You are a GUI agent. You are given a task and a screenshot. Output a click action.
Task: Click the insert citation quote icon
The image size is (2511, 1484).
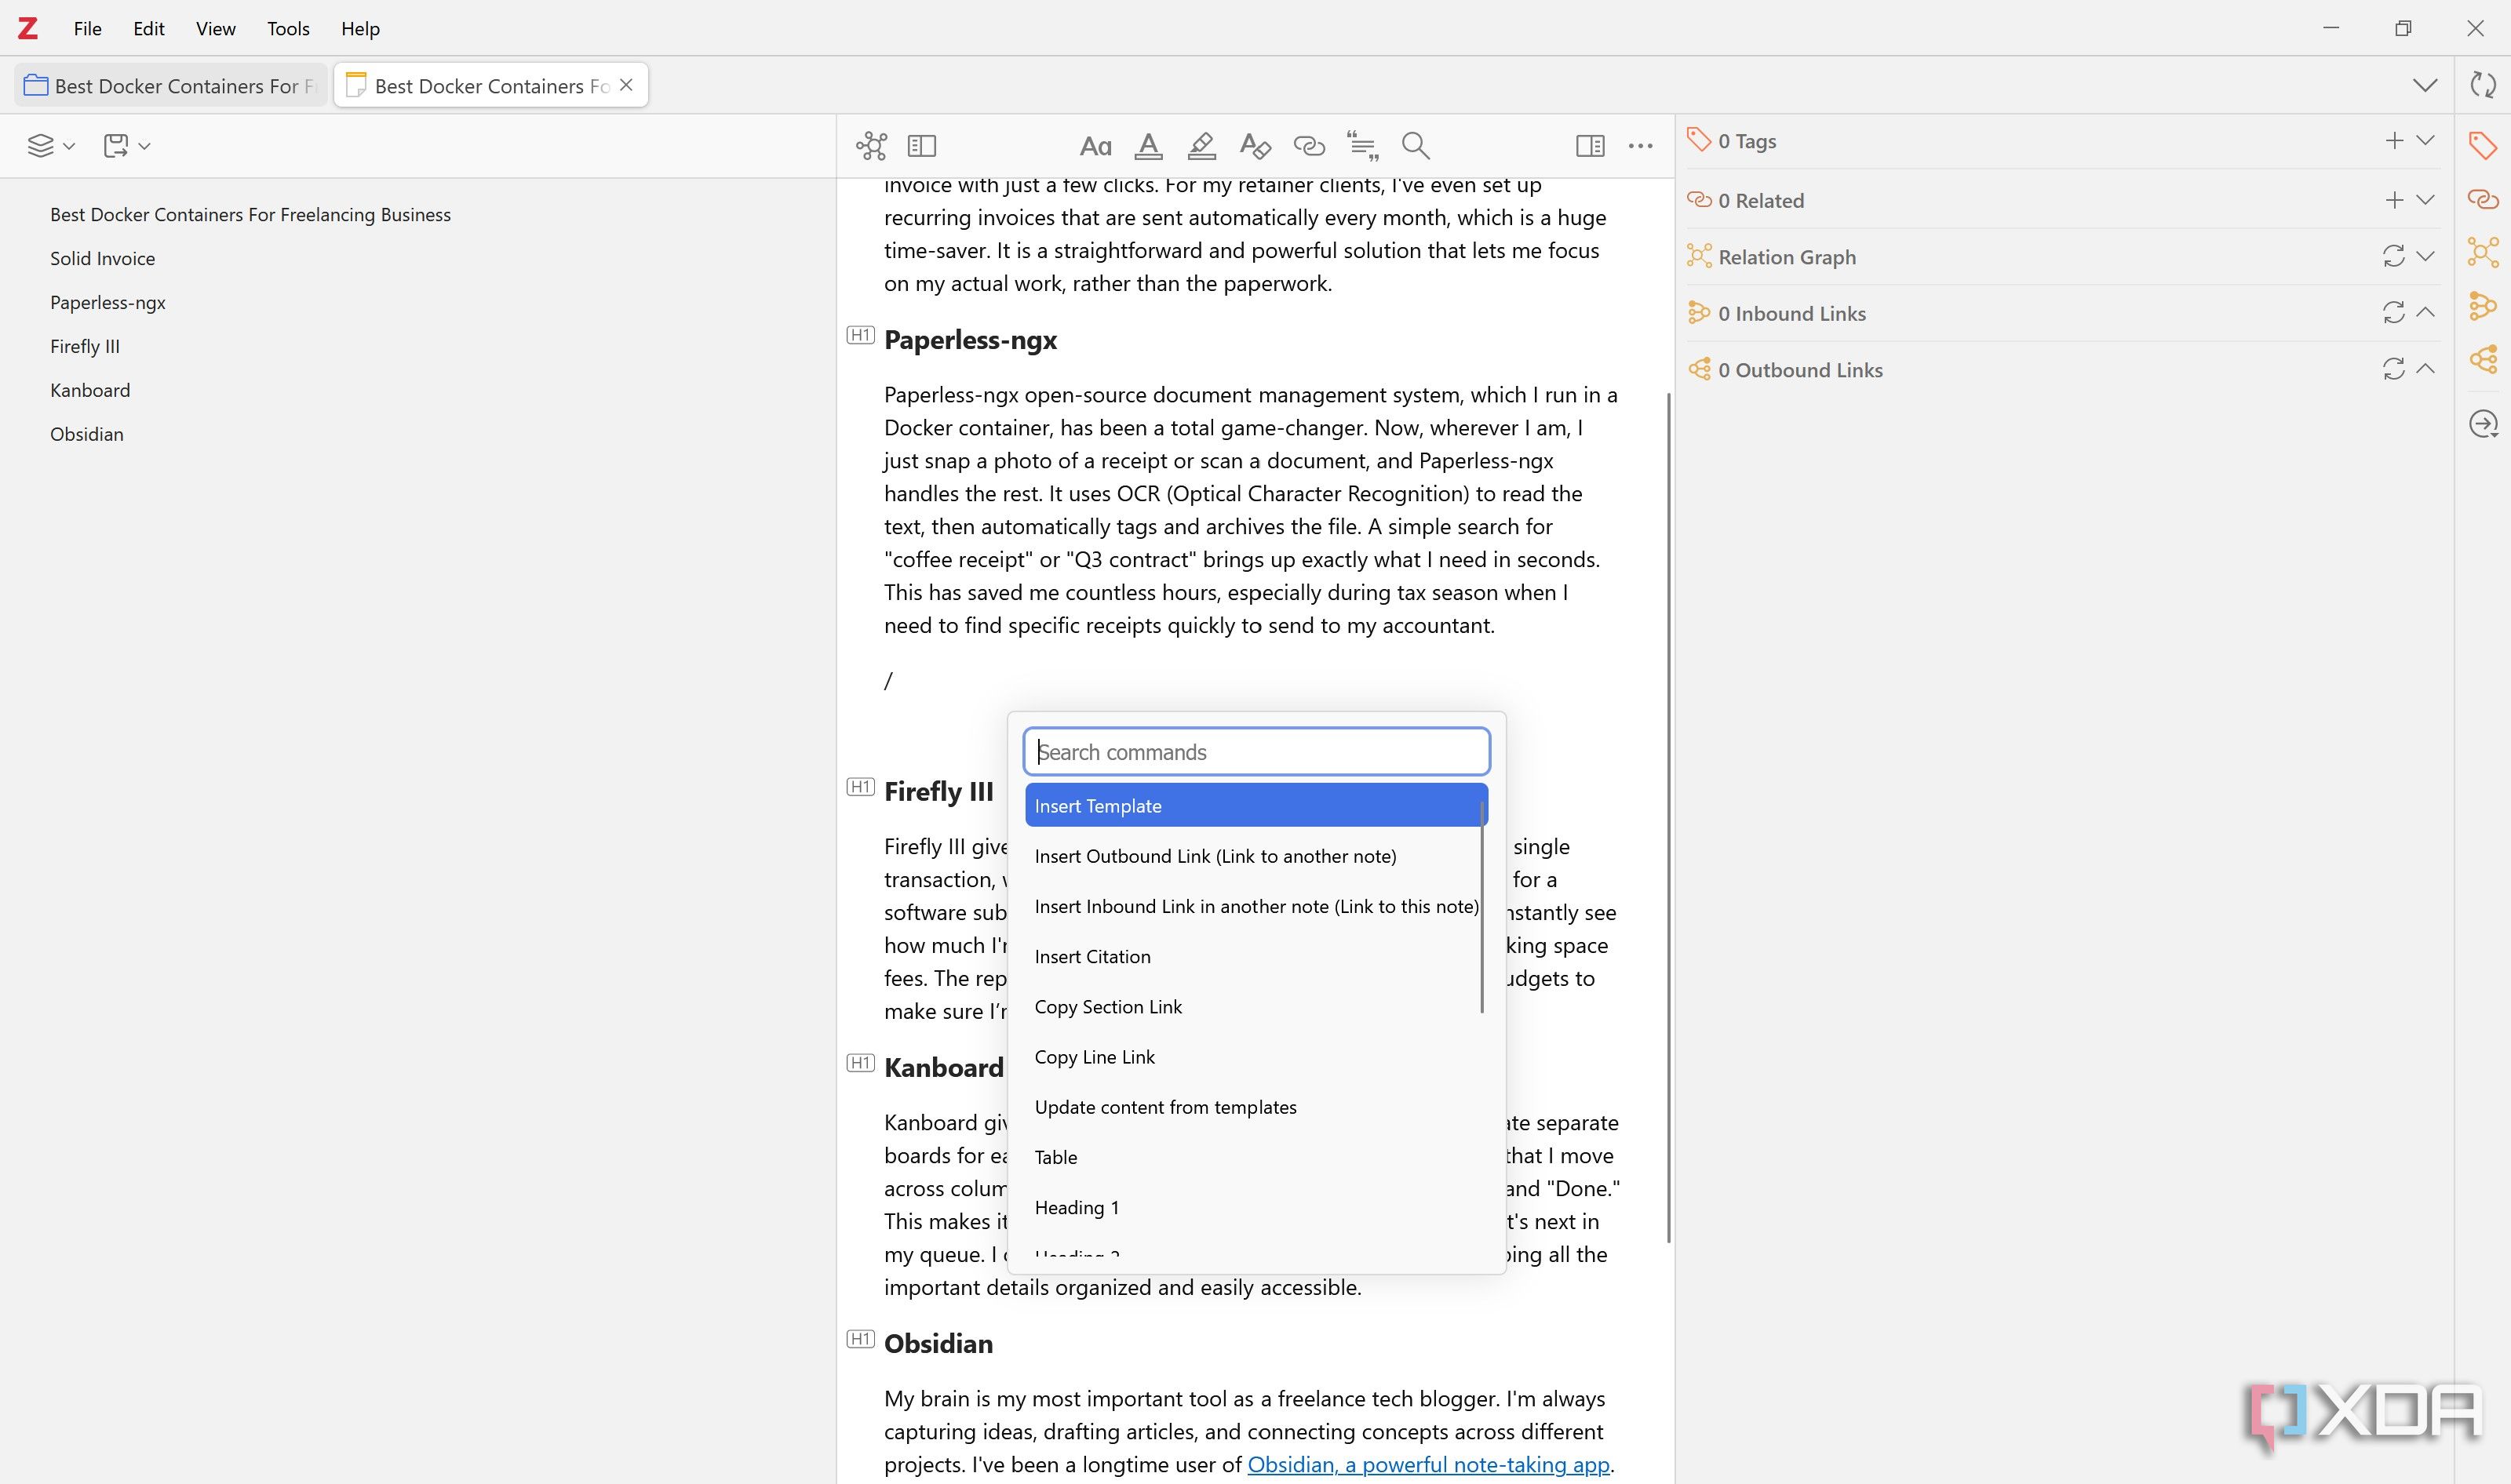1362,146
